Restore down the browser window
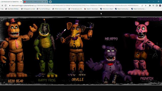 point(158,2)
